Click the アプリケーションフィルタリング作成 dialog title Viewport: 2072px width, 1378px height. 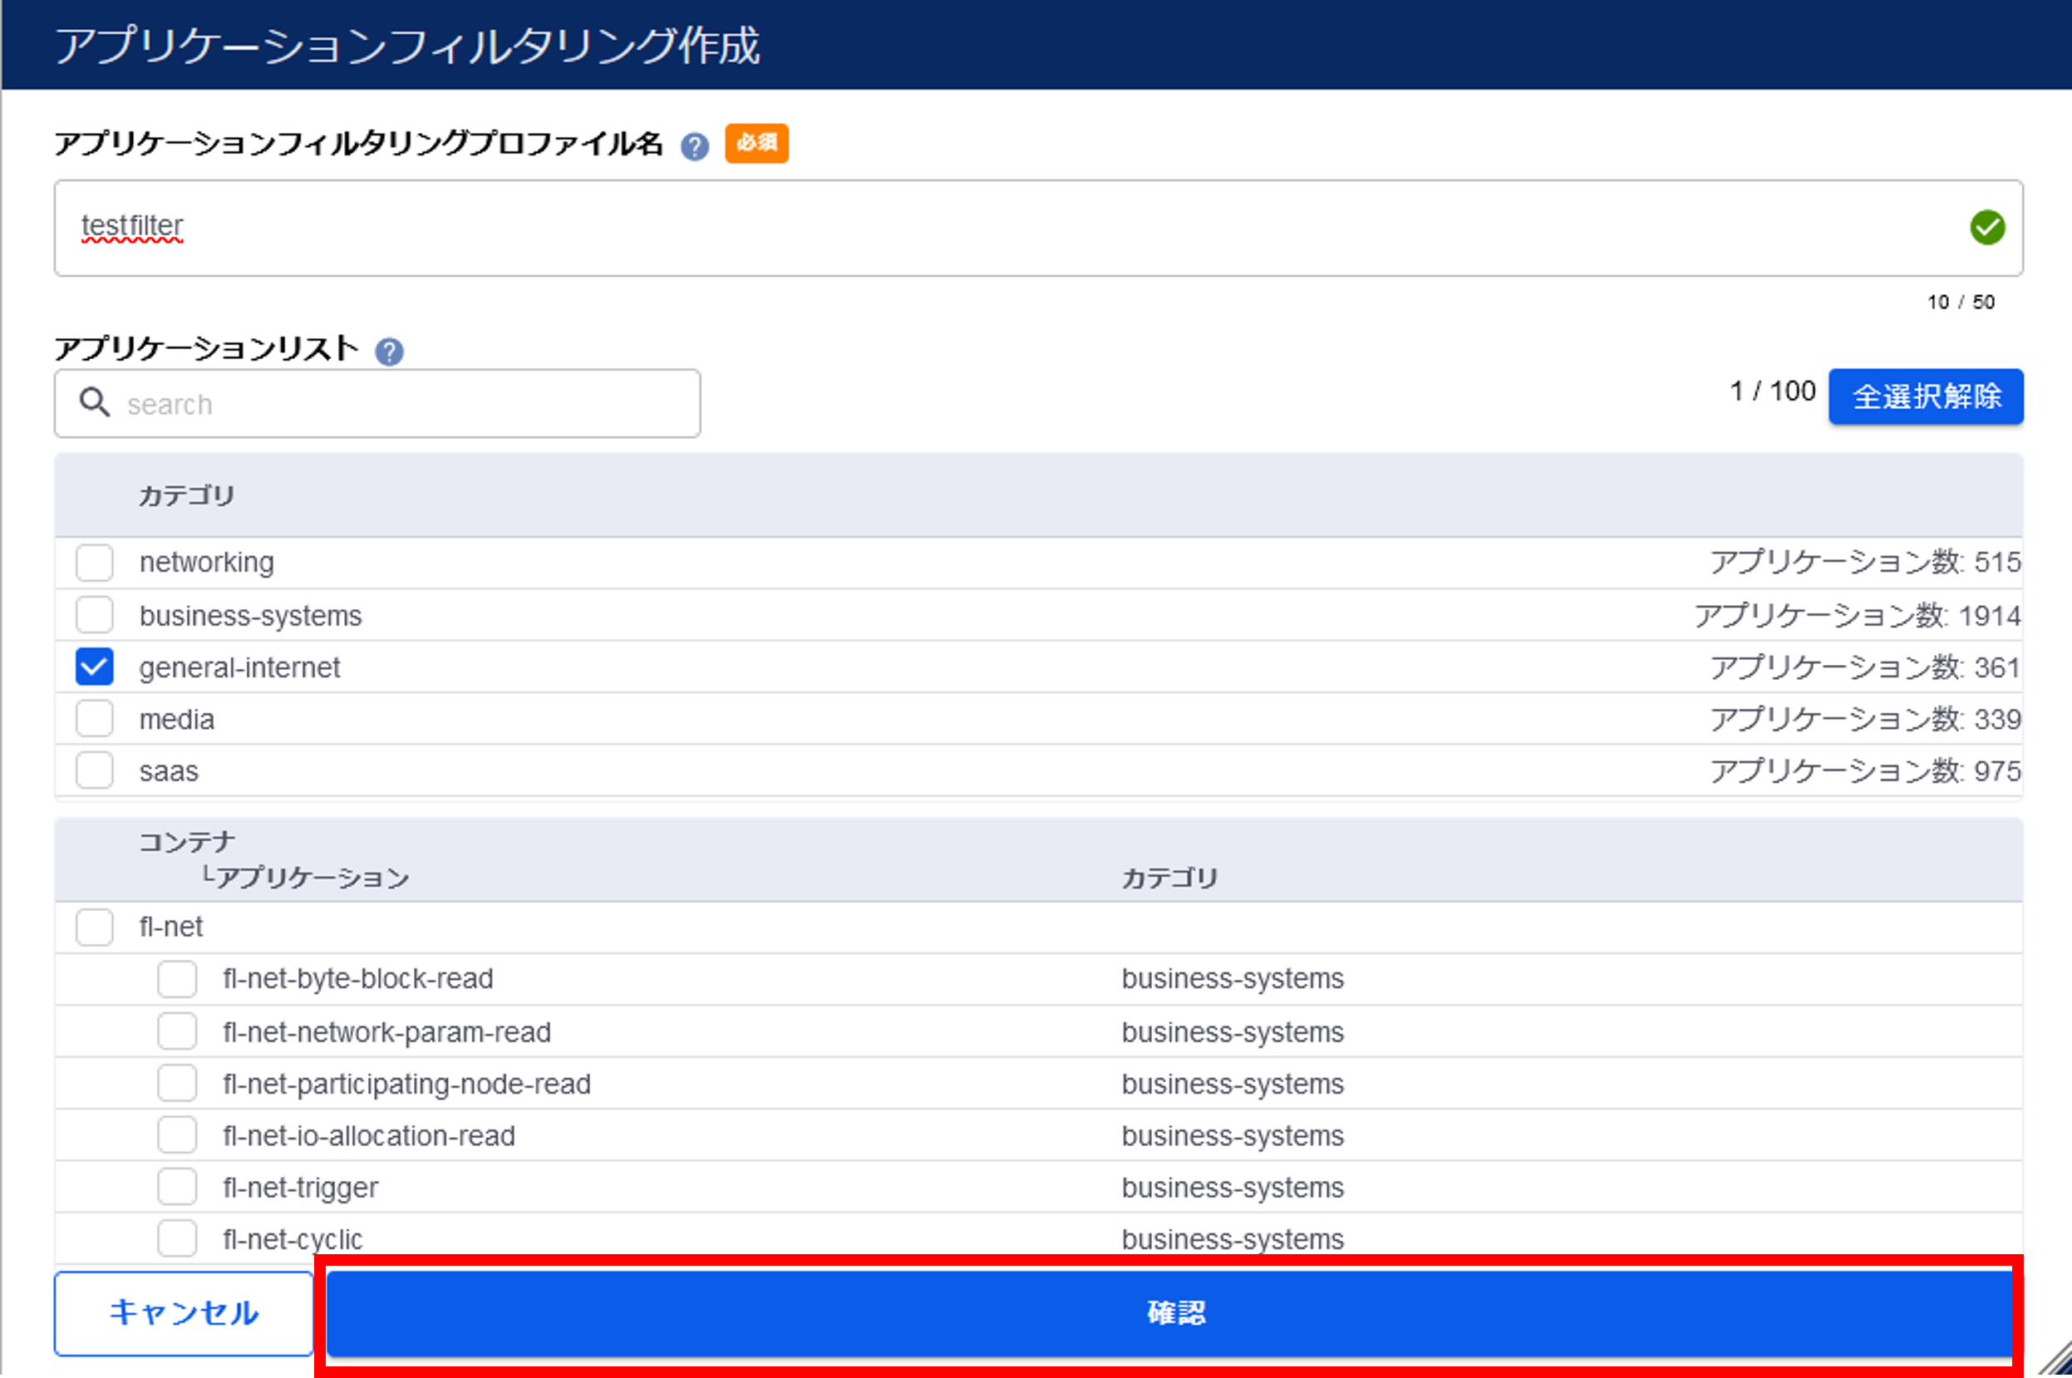[x=407, y=46]
